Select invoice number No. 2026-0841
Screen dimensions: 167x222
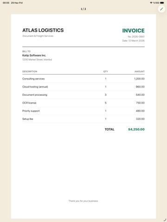(136, 37)
